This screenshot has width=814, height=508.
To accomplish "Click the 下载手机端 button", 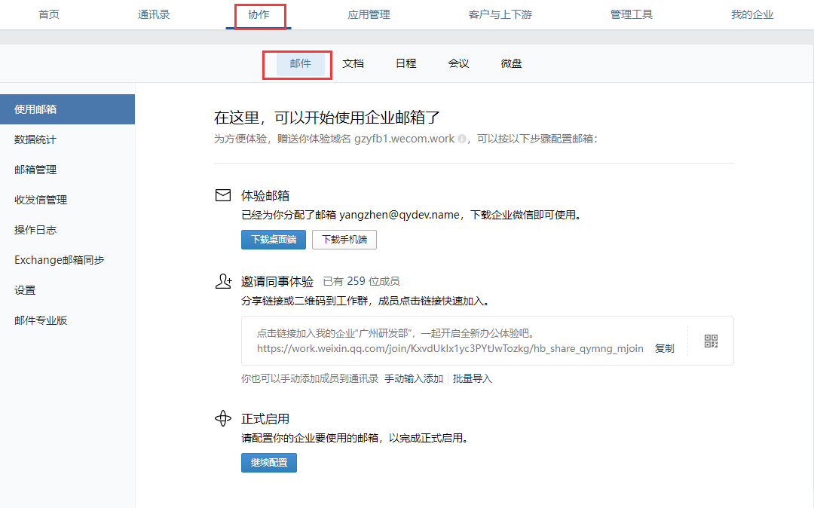I will [x=344, y=240].
